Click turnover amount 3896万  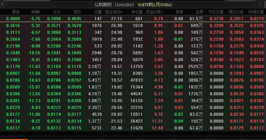point(196,80)
